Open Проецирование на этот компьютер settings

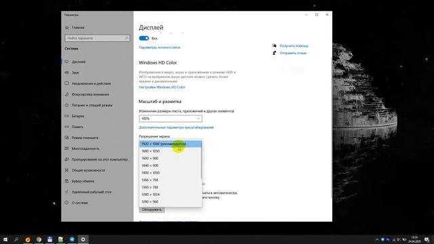[x=97, y=159]
